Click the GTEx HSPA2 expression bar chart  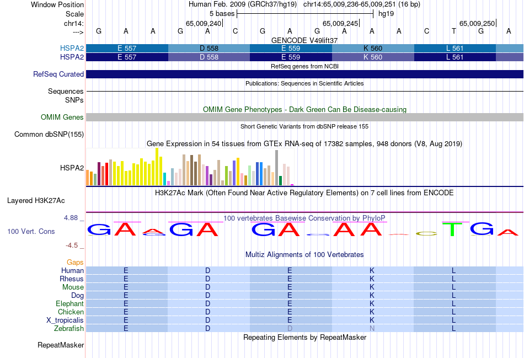click(190, 167)
